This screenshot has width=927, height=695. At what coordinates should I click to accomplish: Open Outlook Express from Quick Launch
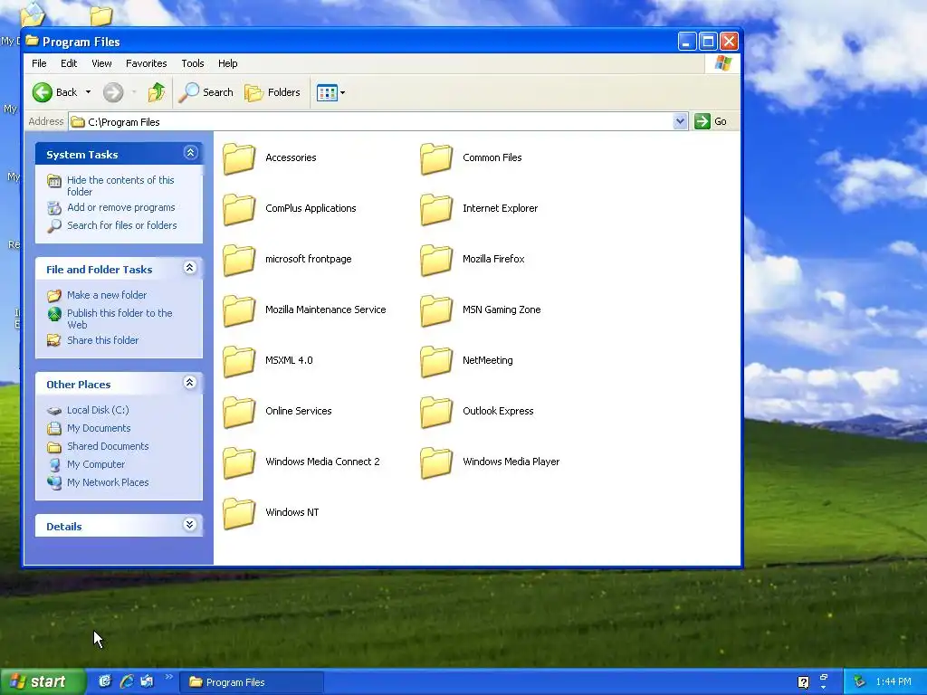tap(148, 681)
